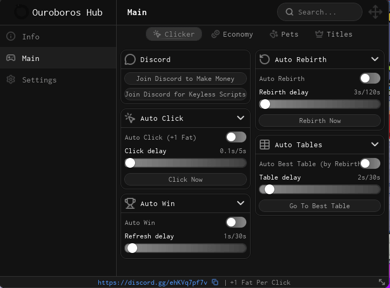Click the Discord chat bubble icon
This screenshot has width=390, height=288.
pyautogui.click(x=130, y=59)
